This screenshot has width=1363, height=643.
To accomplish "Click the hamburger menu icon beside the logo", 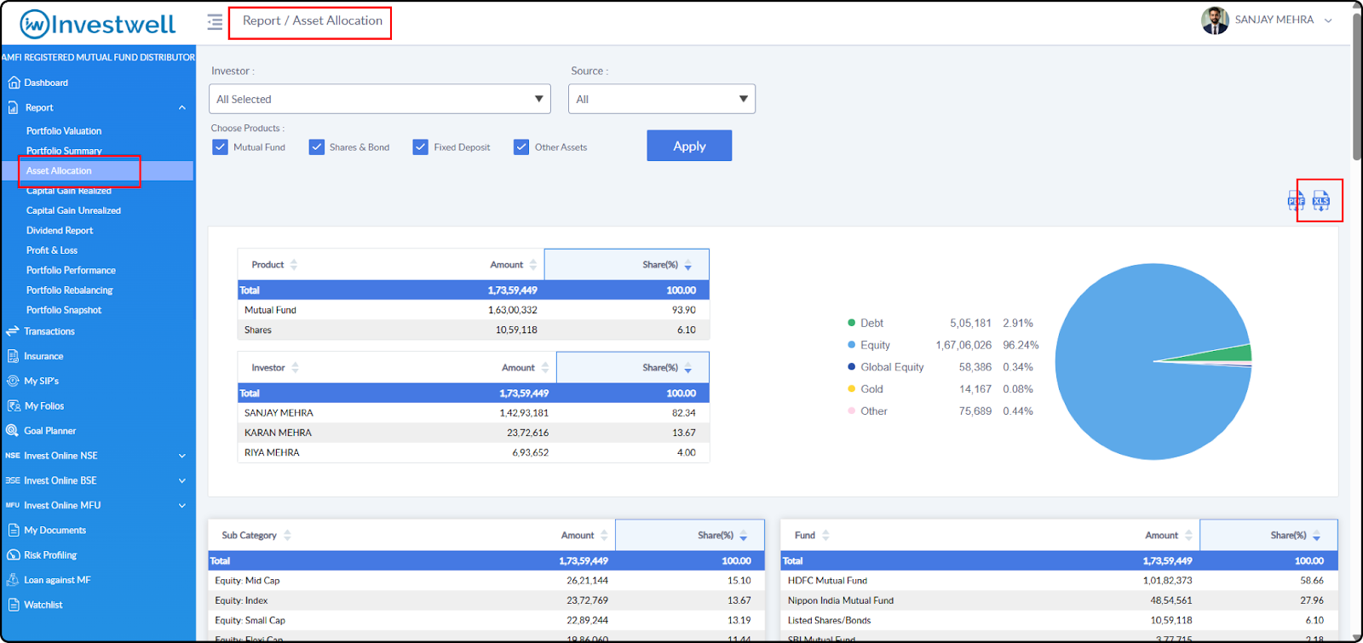I will (x=215, y=21).
